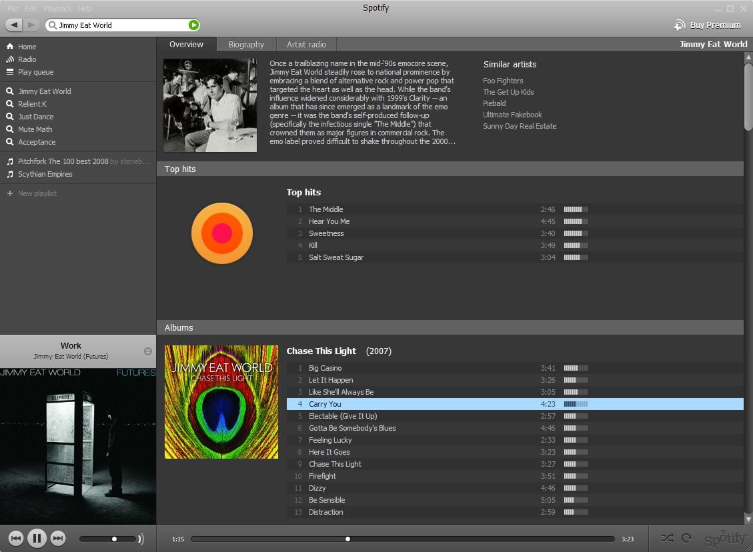Open the Pitchfork 100 best 2008 playlist
This screenshot has width=753, height=552.
[63, 161]
